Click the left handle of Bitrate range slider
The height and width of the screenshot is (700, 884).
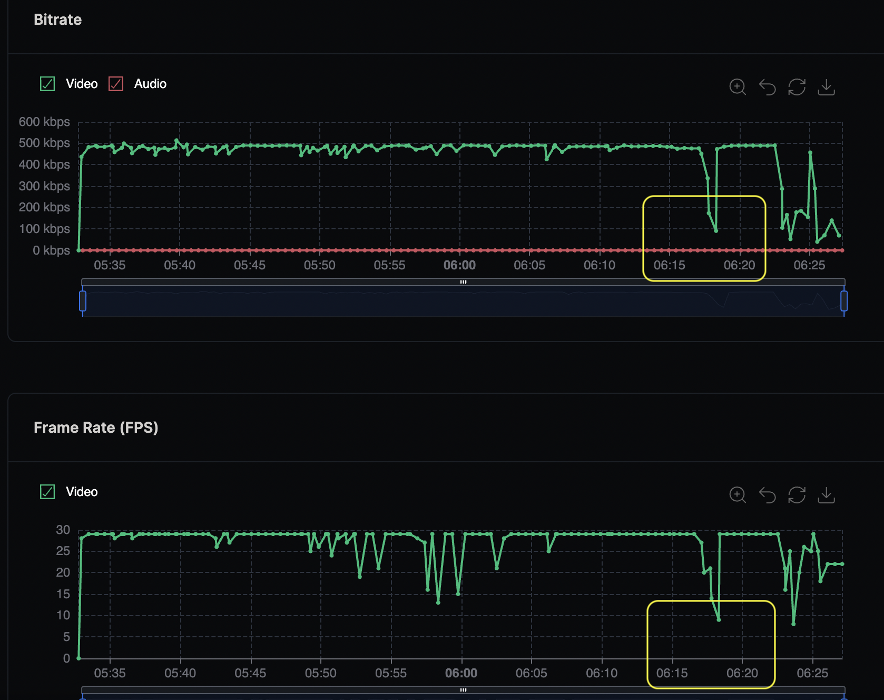[83, 301]
